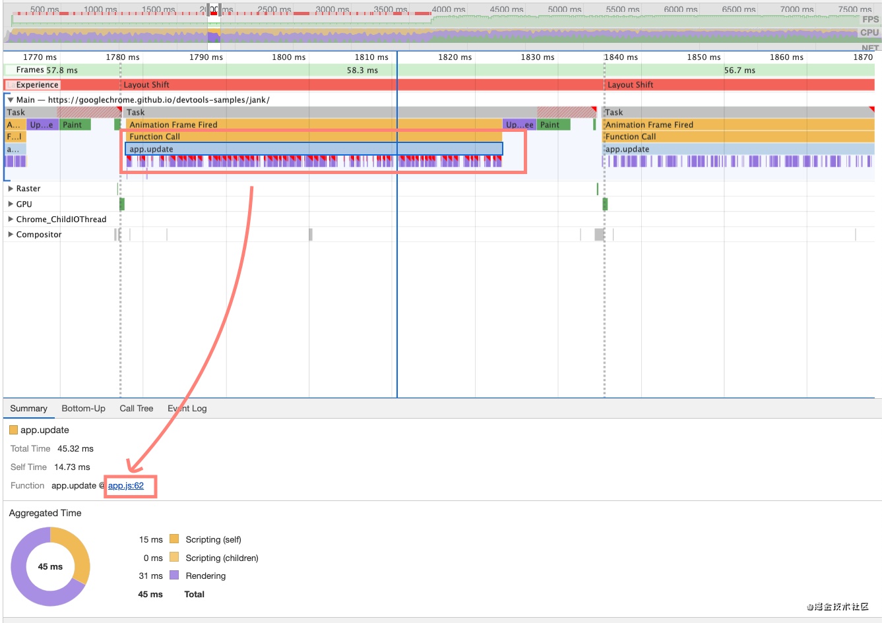Image resolution: width=882 pixels, height=623 pixels.
Task: Click the 31 ms Rendering legend row
Action: [182, 576]
